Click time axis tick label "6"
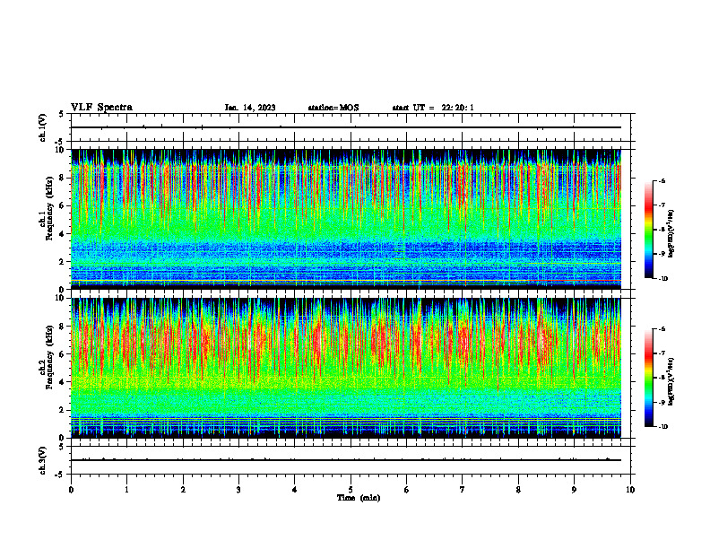 point(407,490)
